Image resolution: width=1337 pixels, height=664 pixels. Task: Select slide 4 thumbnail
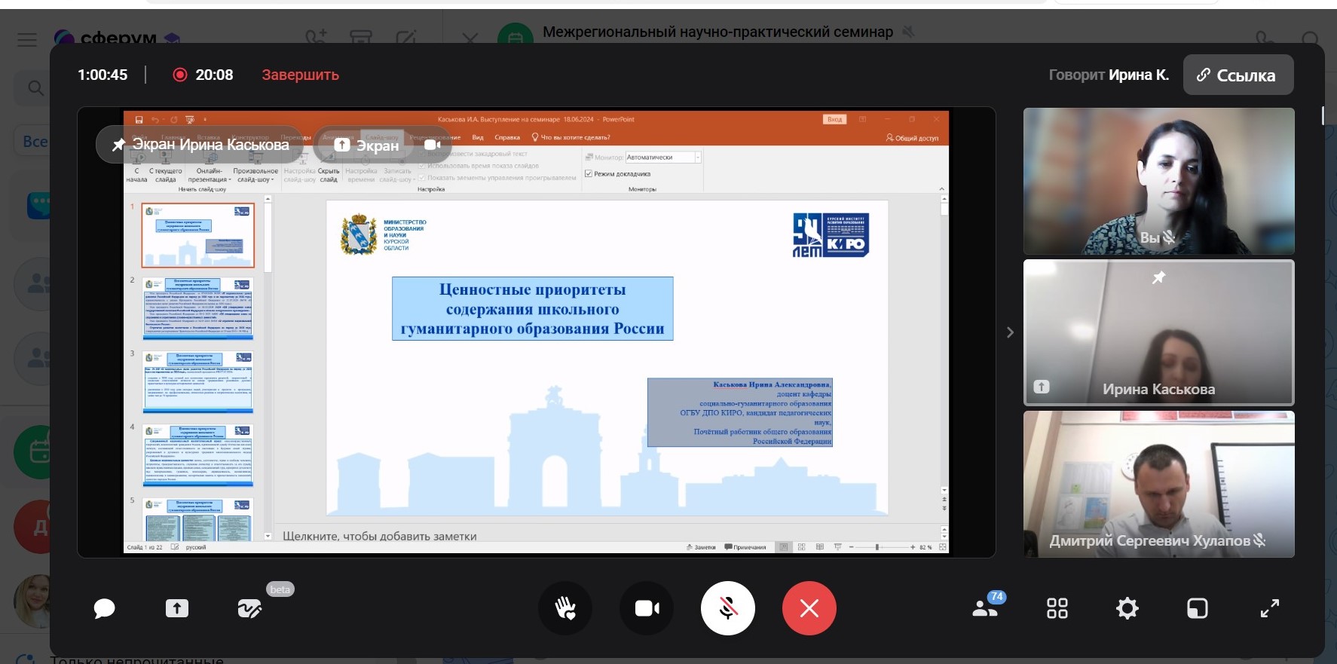pyautogui.click(x=198, y=455)
